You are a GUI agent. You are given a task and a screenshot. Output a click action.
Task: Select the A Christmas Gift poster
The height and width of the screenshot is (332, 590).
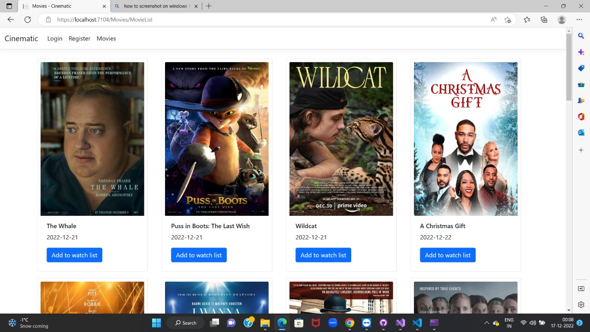click(466, 139)
